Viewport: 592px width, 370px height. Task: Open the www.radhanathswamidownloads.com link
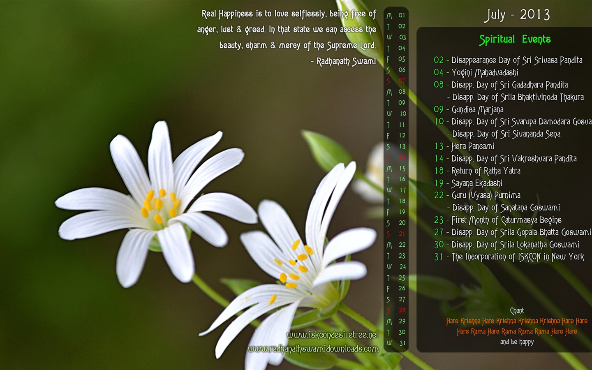[x=313, y=349]
